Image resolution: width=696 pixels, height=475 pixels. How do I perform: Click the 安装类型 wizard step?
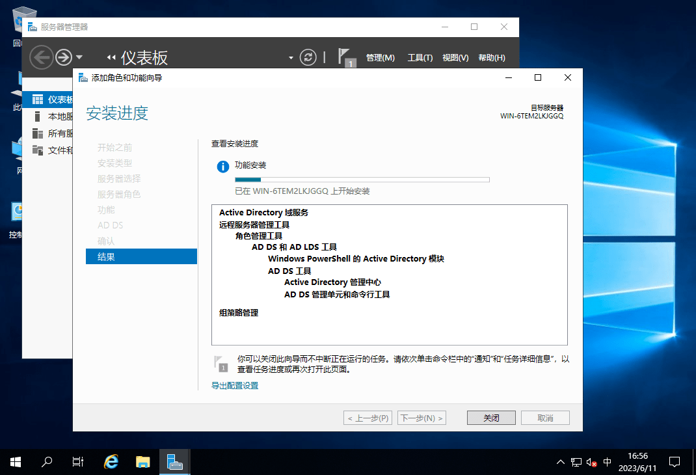(114, 163)
